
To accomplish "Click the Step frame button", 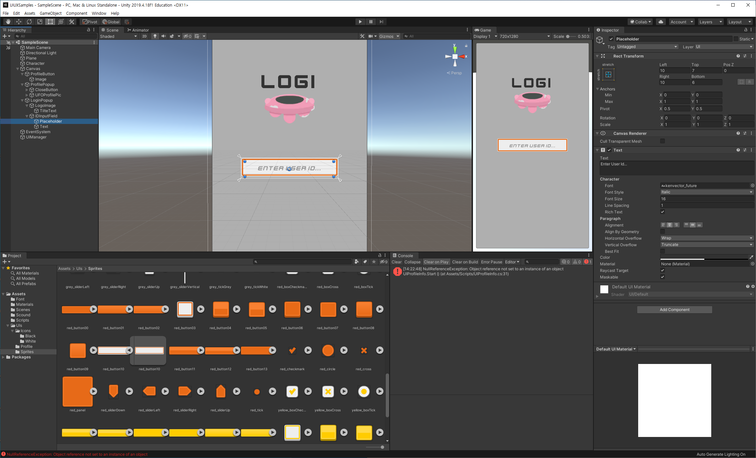I will tap(381, 22).
